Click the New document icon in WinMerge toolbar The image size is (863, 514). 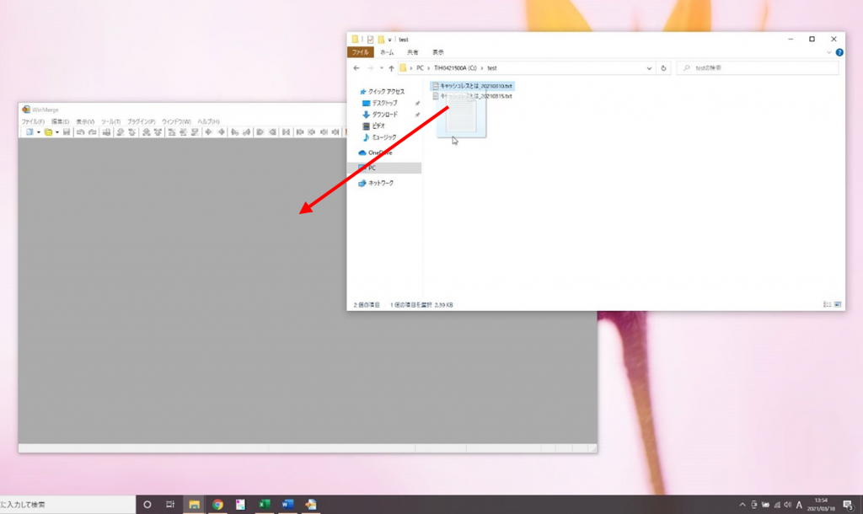click(29, 132)
